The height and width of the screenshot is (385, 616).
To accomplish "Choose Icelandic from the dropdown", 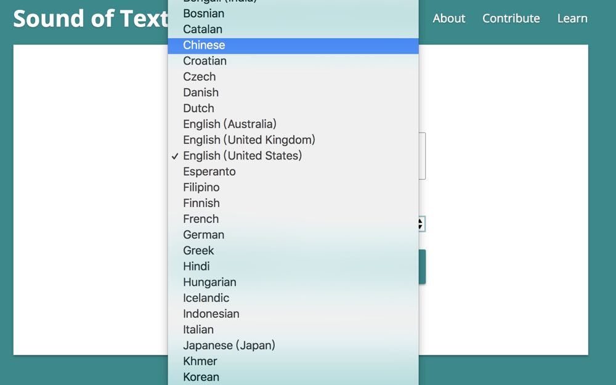I will click(x=293, y=298).
